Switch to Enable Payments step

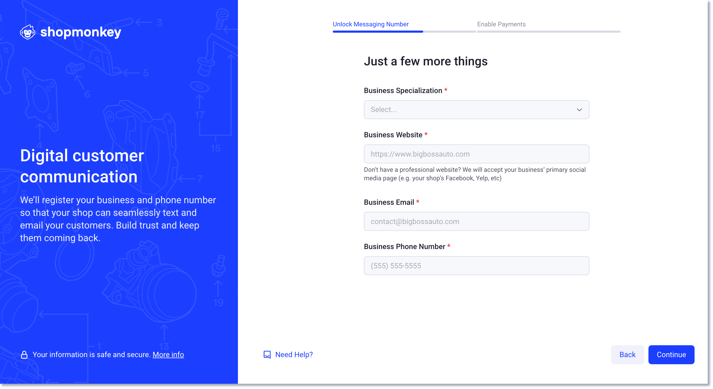point(501,24)
